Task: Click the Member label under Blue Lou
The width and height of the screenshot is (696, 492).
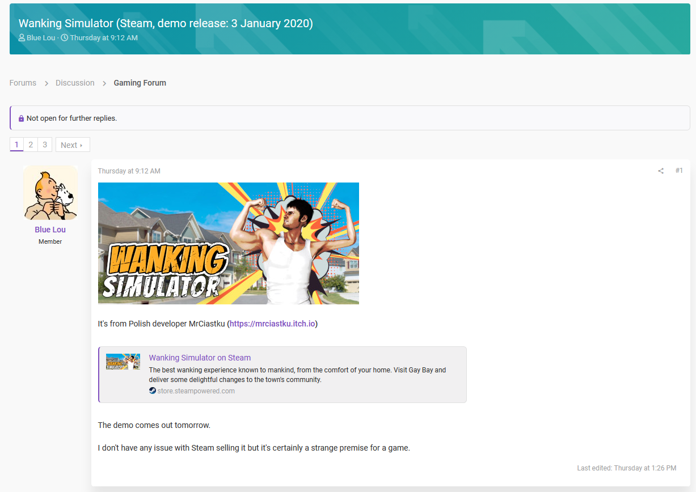Action: [x=50, y=241]
